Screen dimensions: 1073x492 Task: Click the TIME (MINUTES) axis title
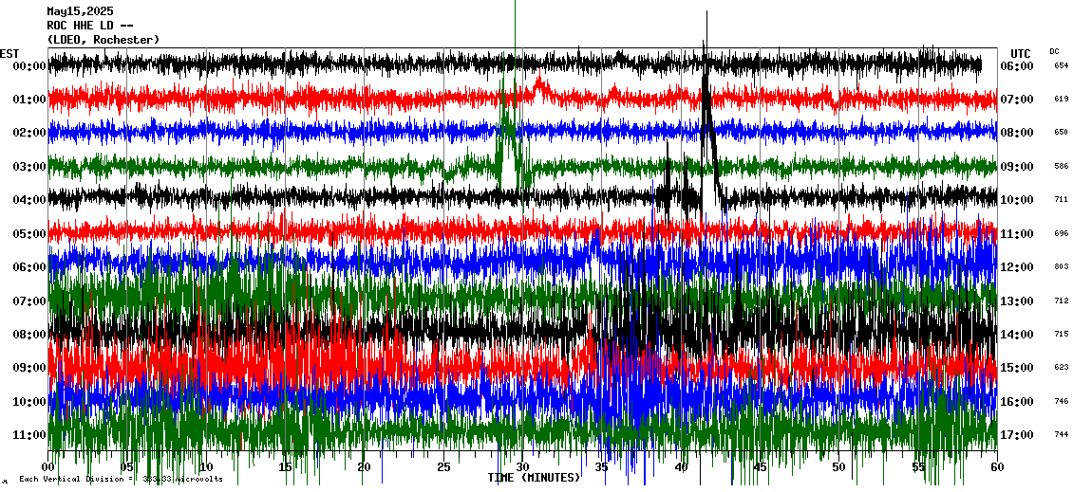534,478
